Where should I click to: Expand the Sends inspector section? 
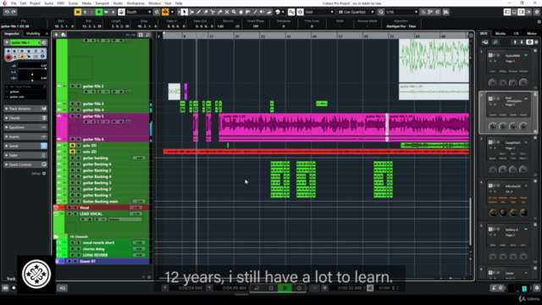(x=25, y=146)
